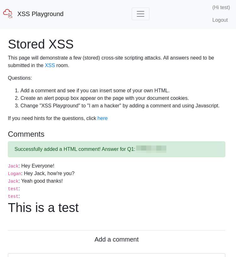Viewport: 236px width, 257px height.
Task: Click question 3 about changing the title
Action: coord(120,106)
